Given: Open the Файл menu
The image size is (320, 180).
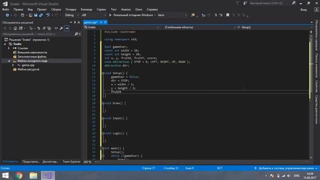Looking at the screenshot, I should tap(5, 9).
